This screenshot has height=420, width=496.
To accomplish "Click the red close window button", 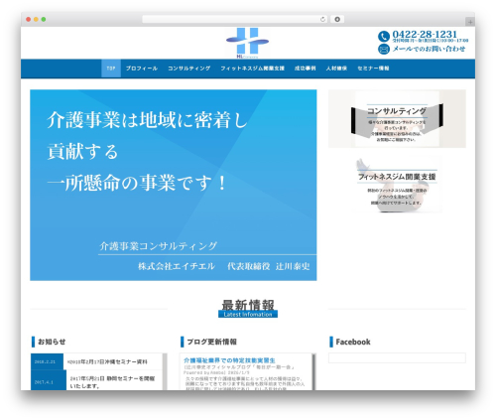I will (29, 20).
